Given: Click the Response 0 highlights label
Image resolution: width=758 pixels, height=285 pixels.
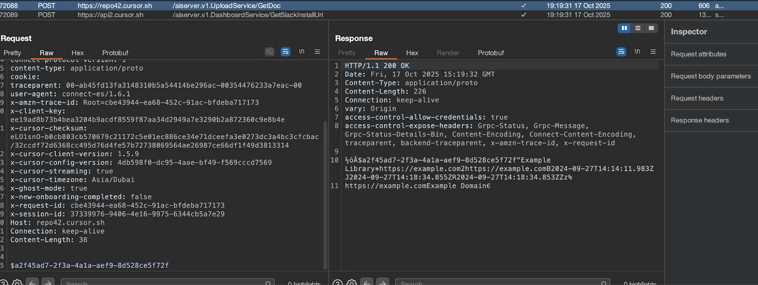Looking at the screenshot, I should pyautogui.click(x=640, y=283).
